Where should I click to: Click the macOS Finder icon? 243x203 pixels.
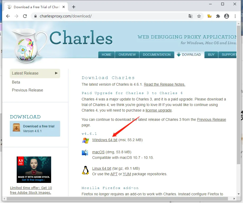coord(85,153)
